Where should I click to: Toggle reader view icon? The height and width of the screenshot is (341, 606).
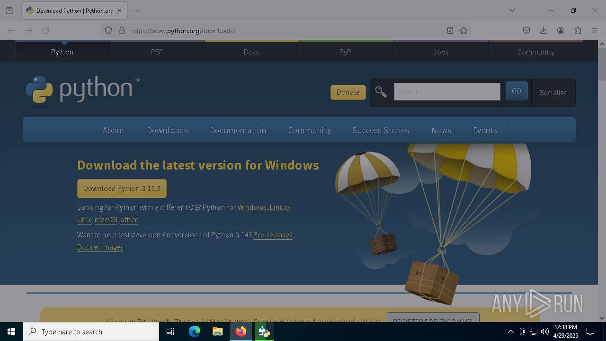[x=450, y=30]
